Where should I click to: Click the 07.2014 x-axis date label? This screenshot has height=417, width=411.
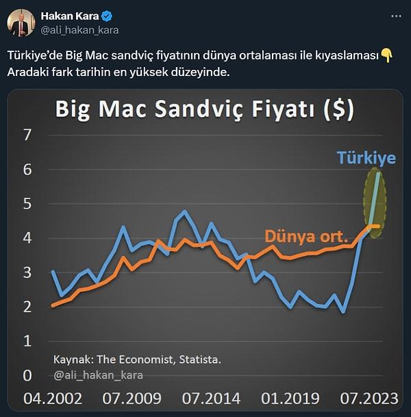[211, 399]
